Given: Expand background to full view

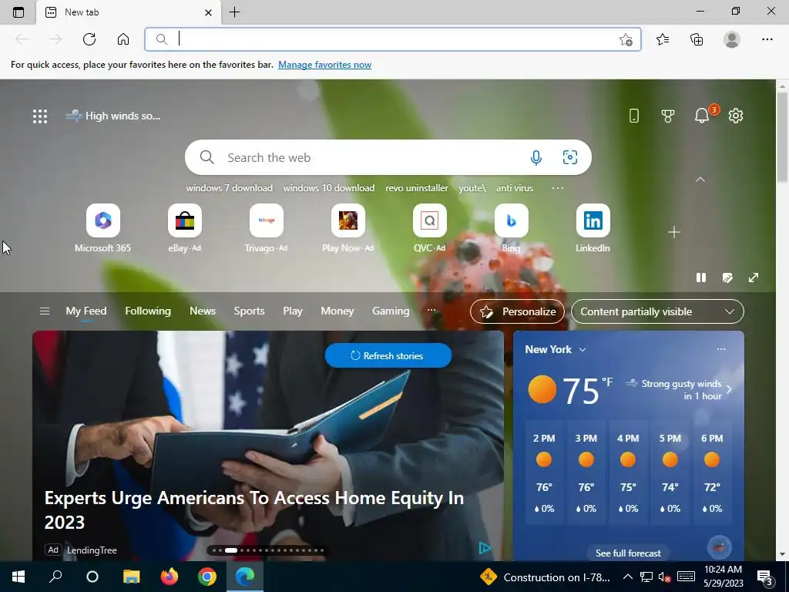Looking at the screenshot, I should pyautogui.click(x=754, y=277).
